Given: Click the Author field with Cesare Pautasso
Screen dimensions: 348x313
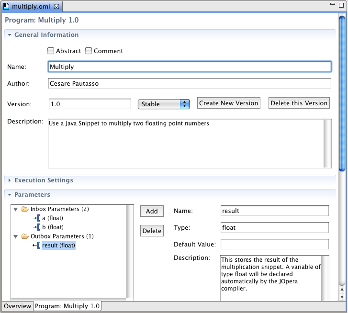Looking at the screenshot, I should pos(190,83).
